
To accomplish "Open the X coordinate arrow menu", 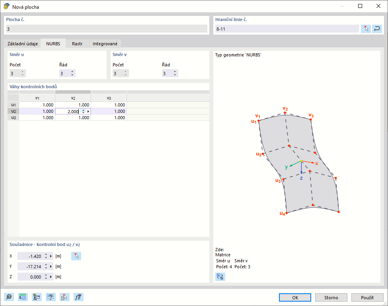I will coord(51,256).
